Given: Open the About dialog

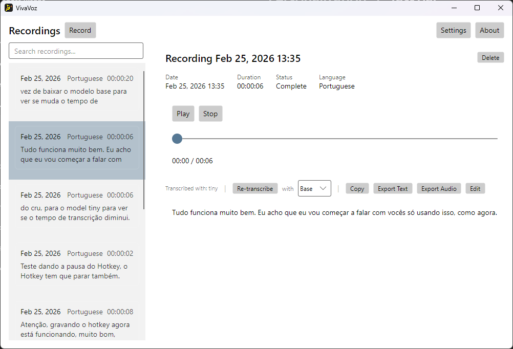Looking at the screenshot, I should click(489, 30).
